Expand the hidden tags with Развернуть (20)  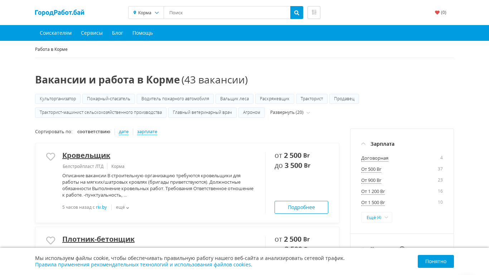[x=290, y=112]
